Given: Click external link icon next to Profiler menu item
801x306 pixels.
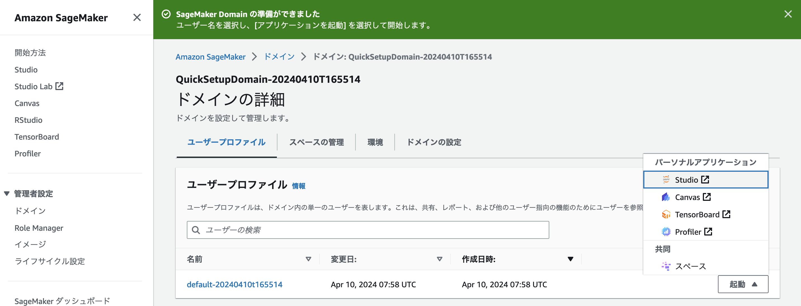Looking at the screenshot, I should (708, 232).
